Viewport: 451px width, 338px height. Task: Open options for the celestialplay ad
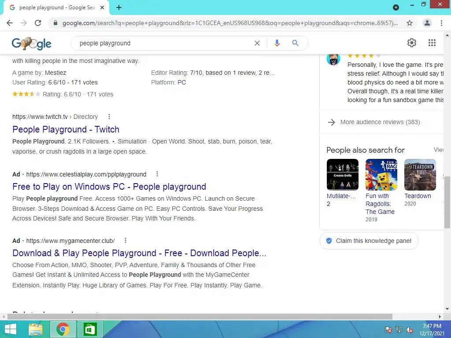click(x=157, y=174)
